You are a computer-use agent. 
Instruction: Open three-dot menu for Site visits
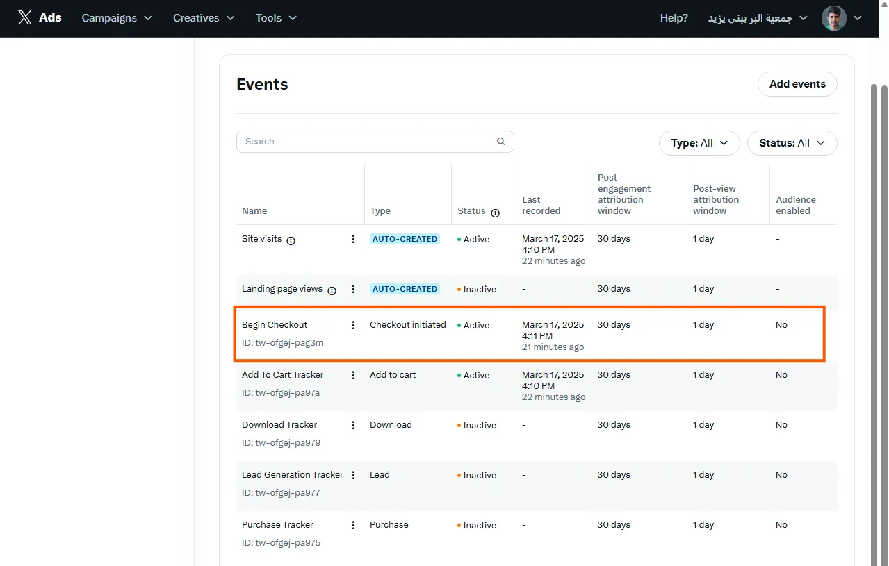(353, 239)
